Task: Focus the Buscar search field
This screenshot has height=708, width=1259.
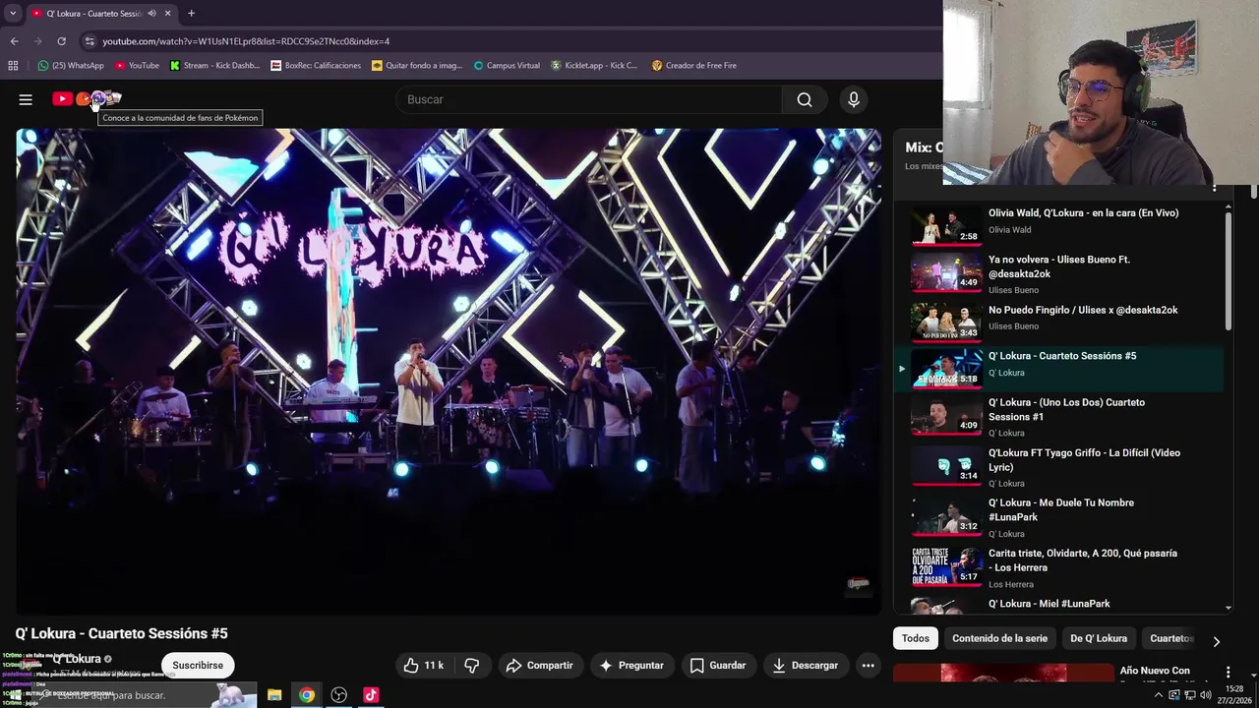Action: [x=590, y=99]
